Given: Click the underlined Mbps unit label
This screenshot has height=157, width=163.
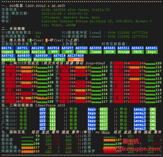Looking at the screenshot, I should pos(105,132).
